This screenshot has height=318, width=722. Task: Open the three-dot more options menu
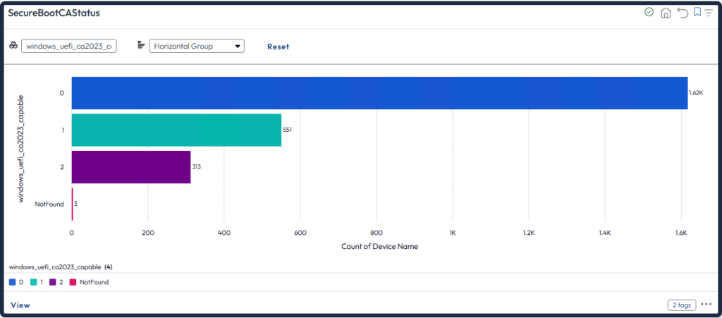(x=706, y=305)
